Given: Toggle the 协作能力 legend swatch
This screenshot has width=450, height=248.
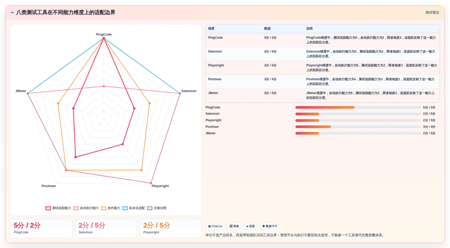Looking at the screenshot, I should (104, 208).
